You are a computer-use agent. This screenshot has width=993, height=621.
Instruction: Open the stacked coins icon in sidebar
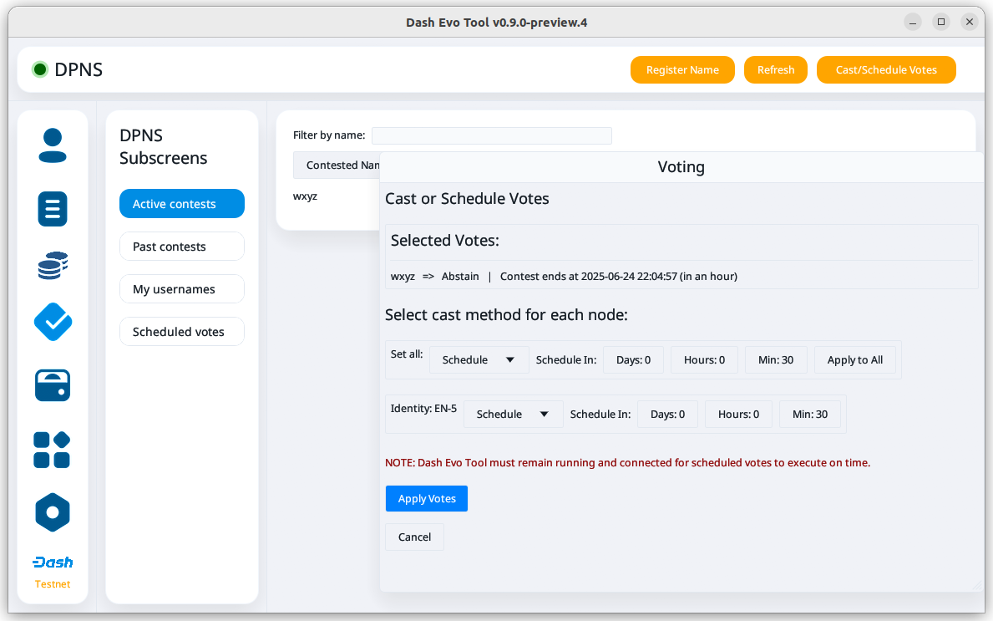click(x=53, y=266)
